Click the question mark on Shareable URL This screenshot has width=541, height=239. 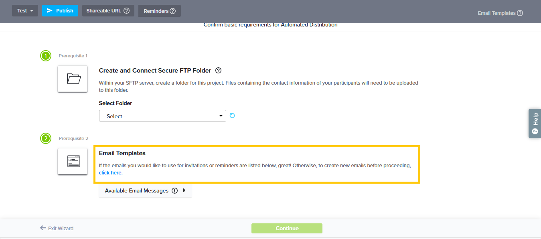click(x=126, y=11)
